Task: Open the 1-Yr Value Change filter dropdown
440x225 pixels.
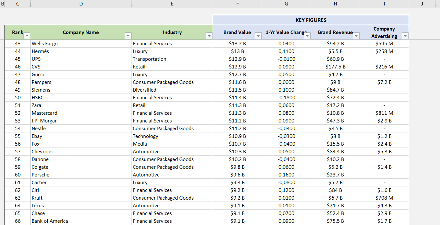Action: [307, 36]
